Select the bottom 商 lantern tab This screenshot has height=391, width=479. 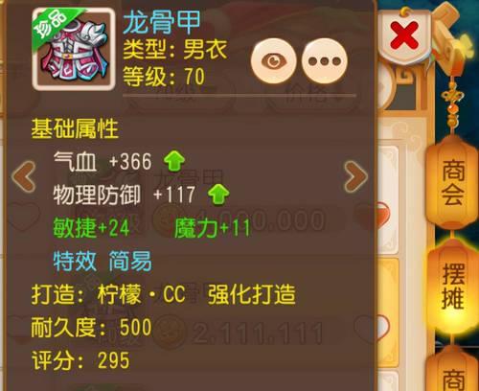(453, 374)
